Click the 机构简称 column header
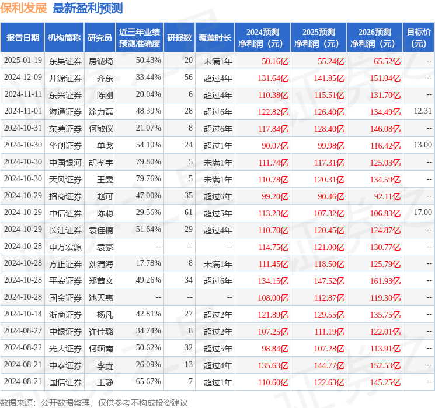 tap(64, 37)
